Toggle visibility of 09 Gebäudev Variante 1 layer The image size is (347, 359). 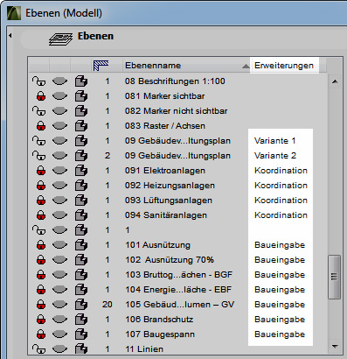click(59, 140)
